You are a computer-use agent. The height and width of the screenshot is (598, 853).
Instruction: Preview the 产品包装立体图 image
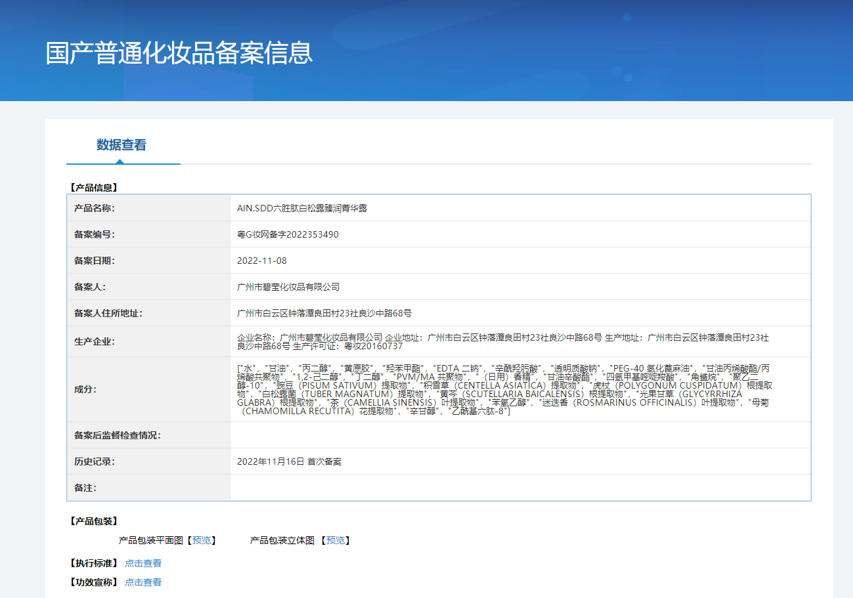coord(336,540)
